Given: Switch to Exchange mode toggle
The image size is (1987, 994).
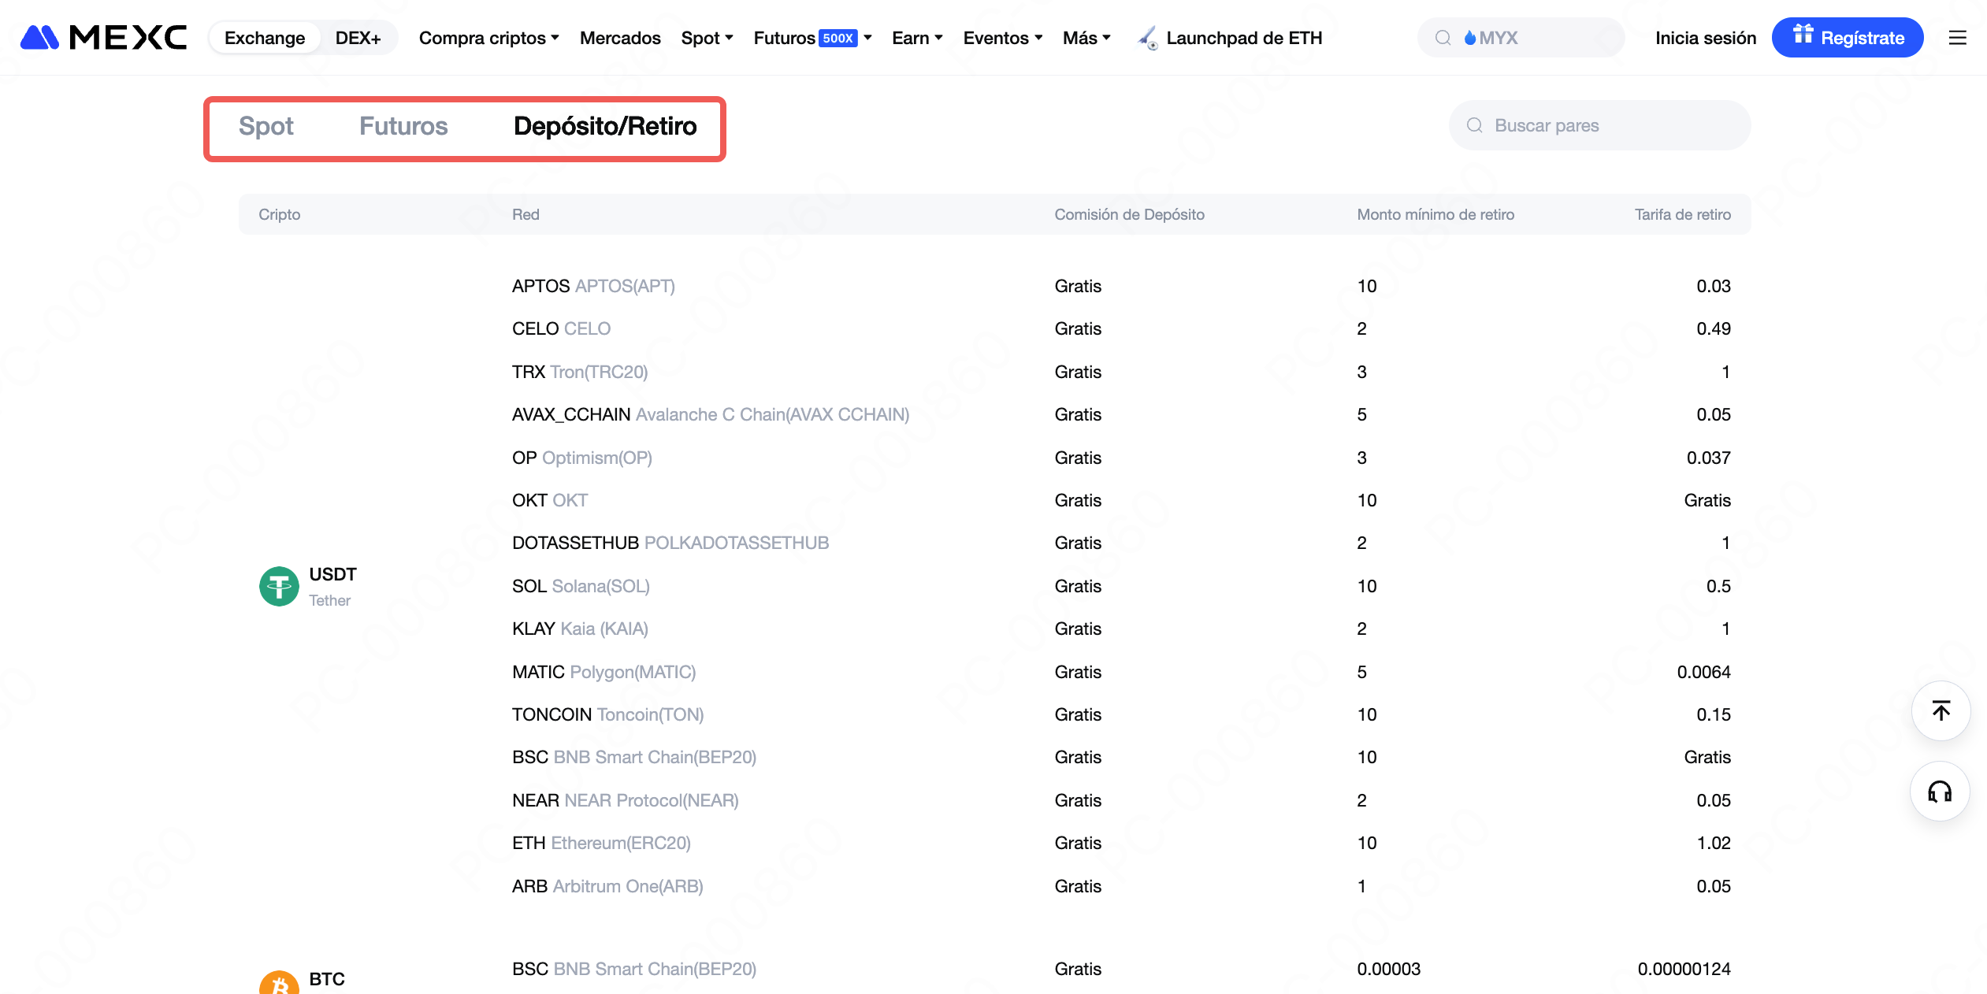Looking at the screenshot, I should tap(265, 38).
